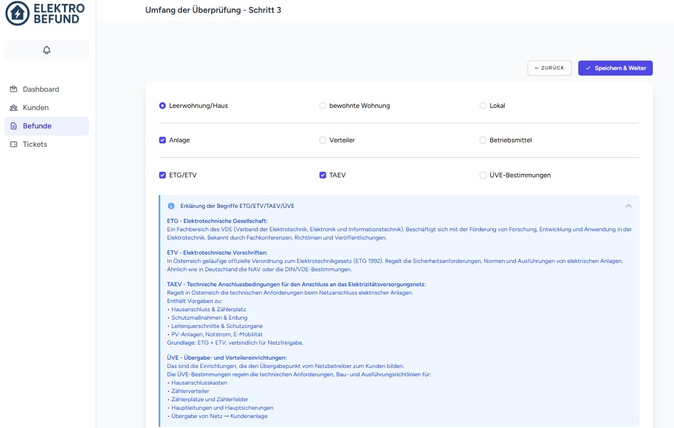Click the Elektro Befund logo
This screenshot has height=428, width=674.
click(45, 14)
